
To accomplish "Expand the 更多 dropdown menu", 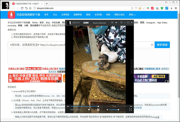I will point(132,15).
